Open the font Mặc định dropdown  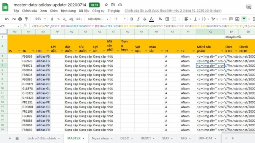pyautogui.click(x=98, y=19)
